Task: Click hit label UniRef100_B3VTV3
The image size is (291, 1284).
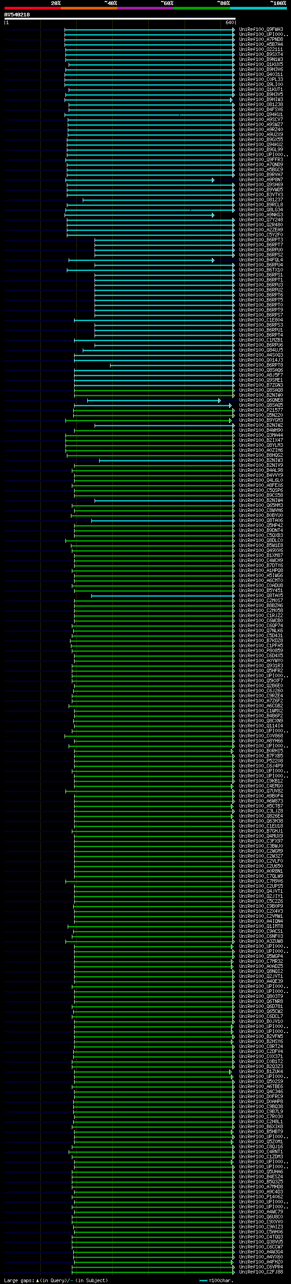Action: click(261, 195)
